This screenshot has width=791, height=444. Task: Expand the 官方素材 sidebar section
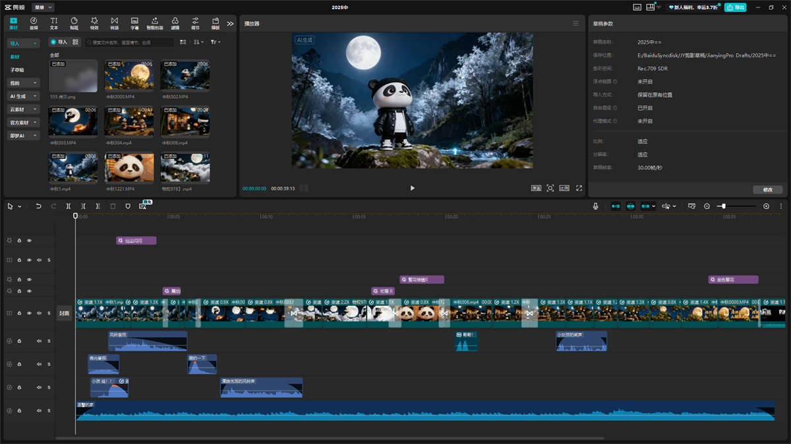(x=24, y=123)
